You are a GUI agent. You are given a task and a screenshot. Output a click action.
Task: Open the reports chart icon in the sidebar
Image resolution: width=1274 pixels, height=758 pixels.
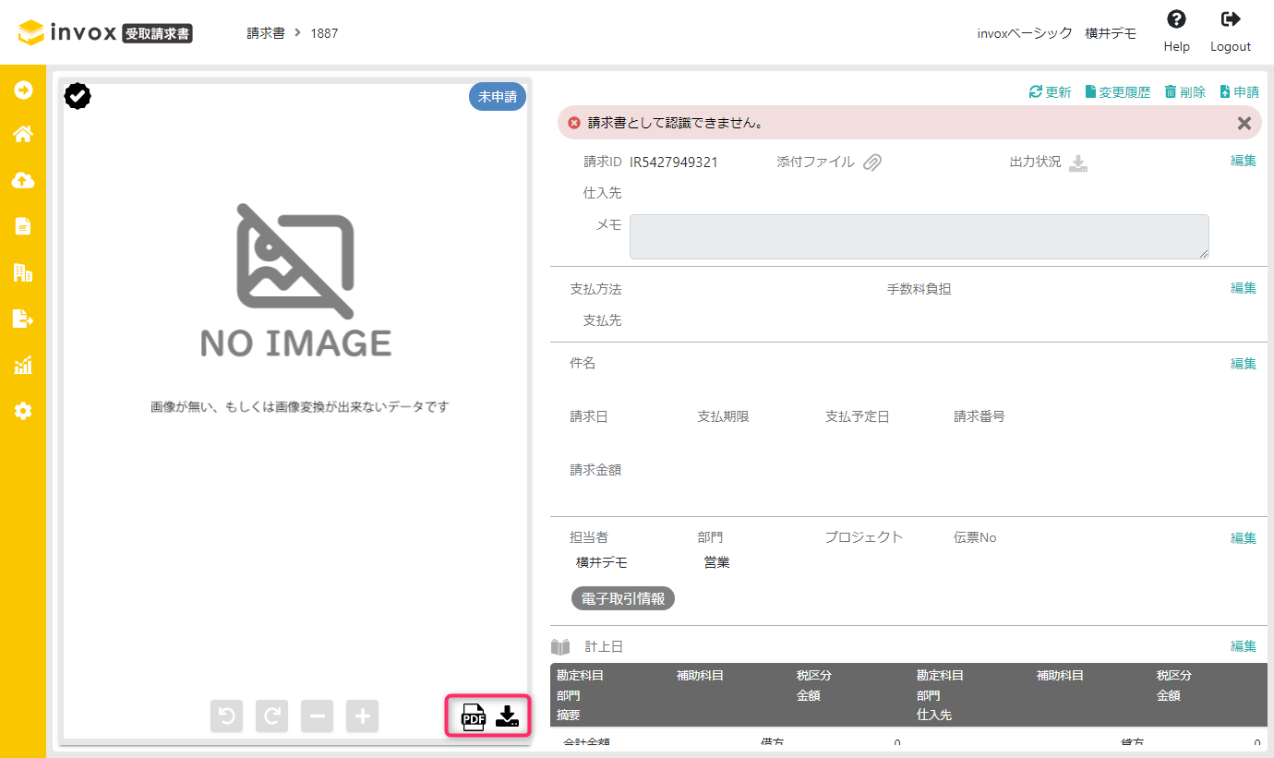[22, 365]
